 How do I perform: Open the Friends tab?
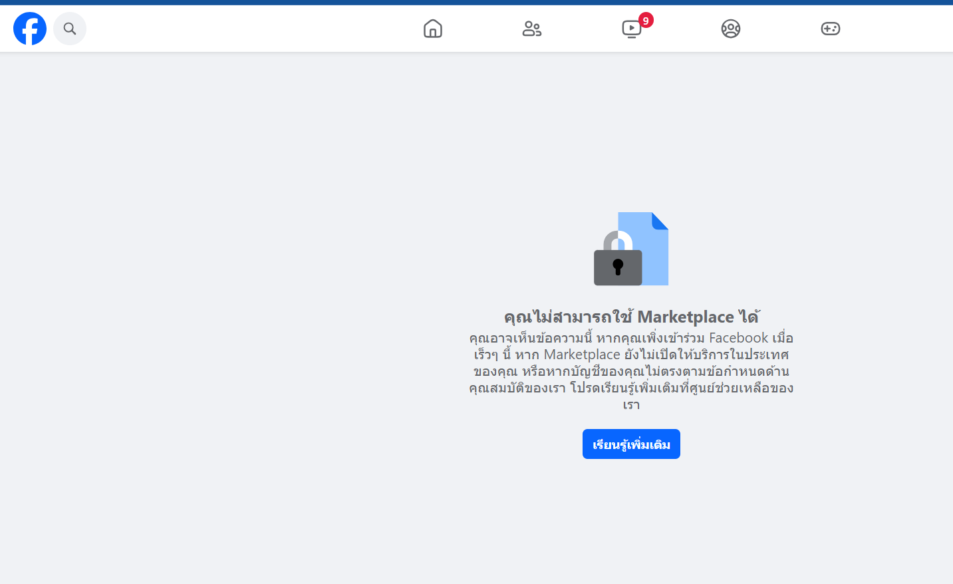pos(532,29)
